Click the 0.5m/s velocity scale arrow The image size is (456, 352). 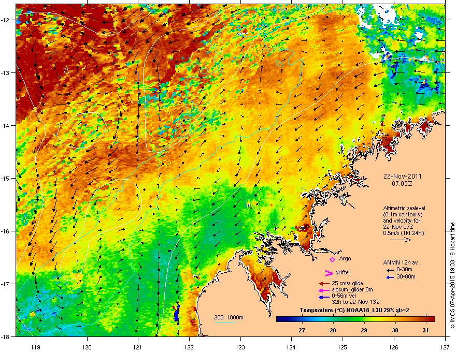click(401, 240)
